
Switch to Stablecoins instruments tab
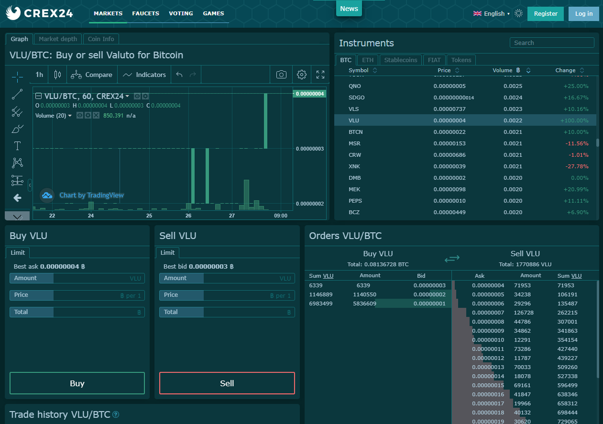point(400,60)
